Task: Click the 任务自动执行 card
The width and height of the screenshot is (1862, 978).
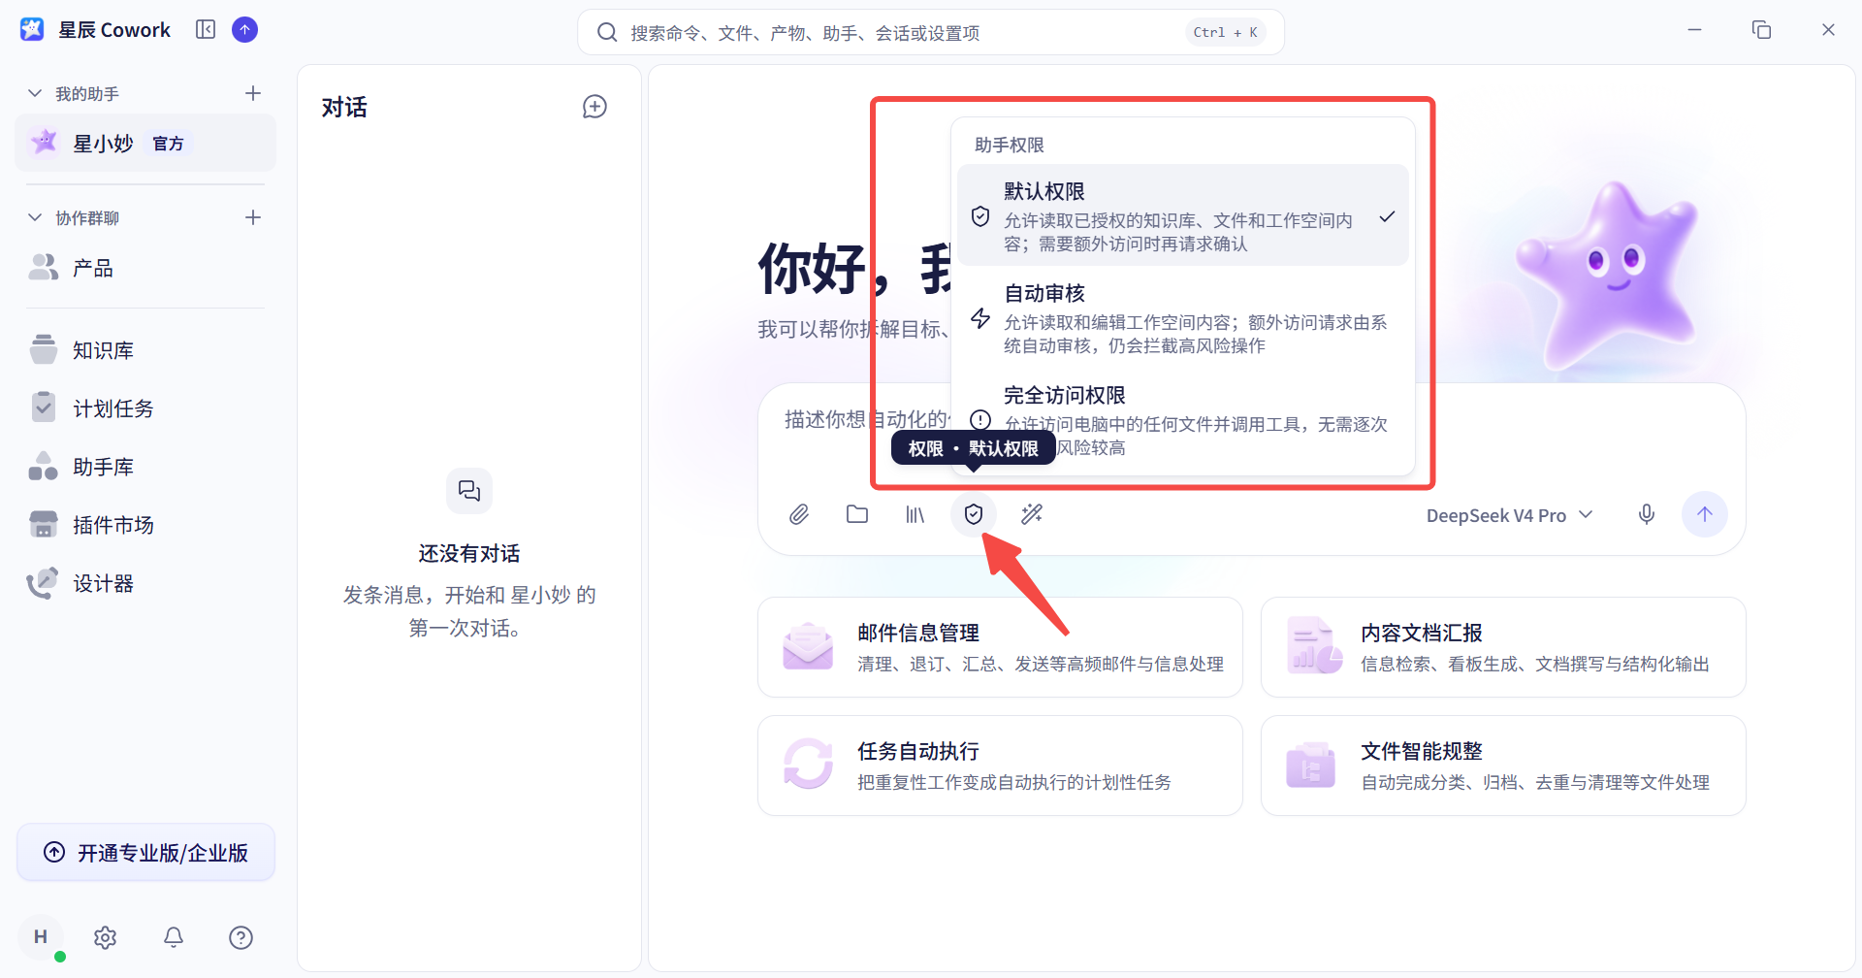Action: [x=1000, y=766]
